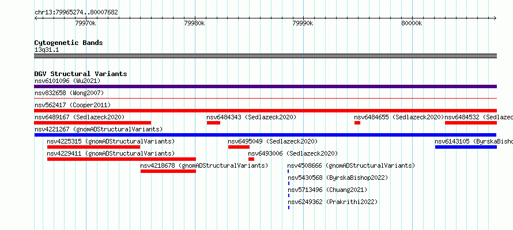Open the nsv6101096 (Wu2021) label link
This screenshot has width=513, height=230.
(67, 81)
